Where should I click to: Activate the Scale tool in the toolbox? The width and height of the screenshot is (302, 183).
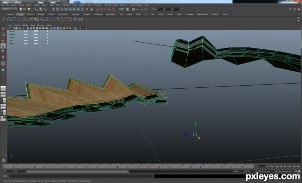click(3, 57)
